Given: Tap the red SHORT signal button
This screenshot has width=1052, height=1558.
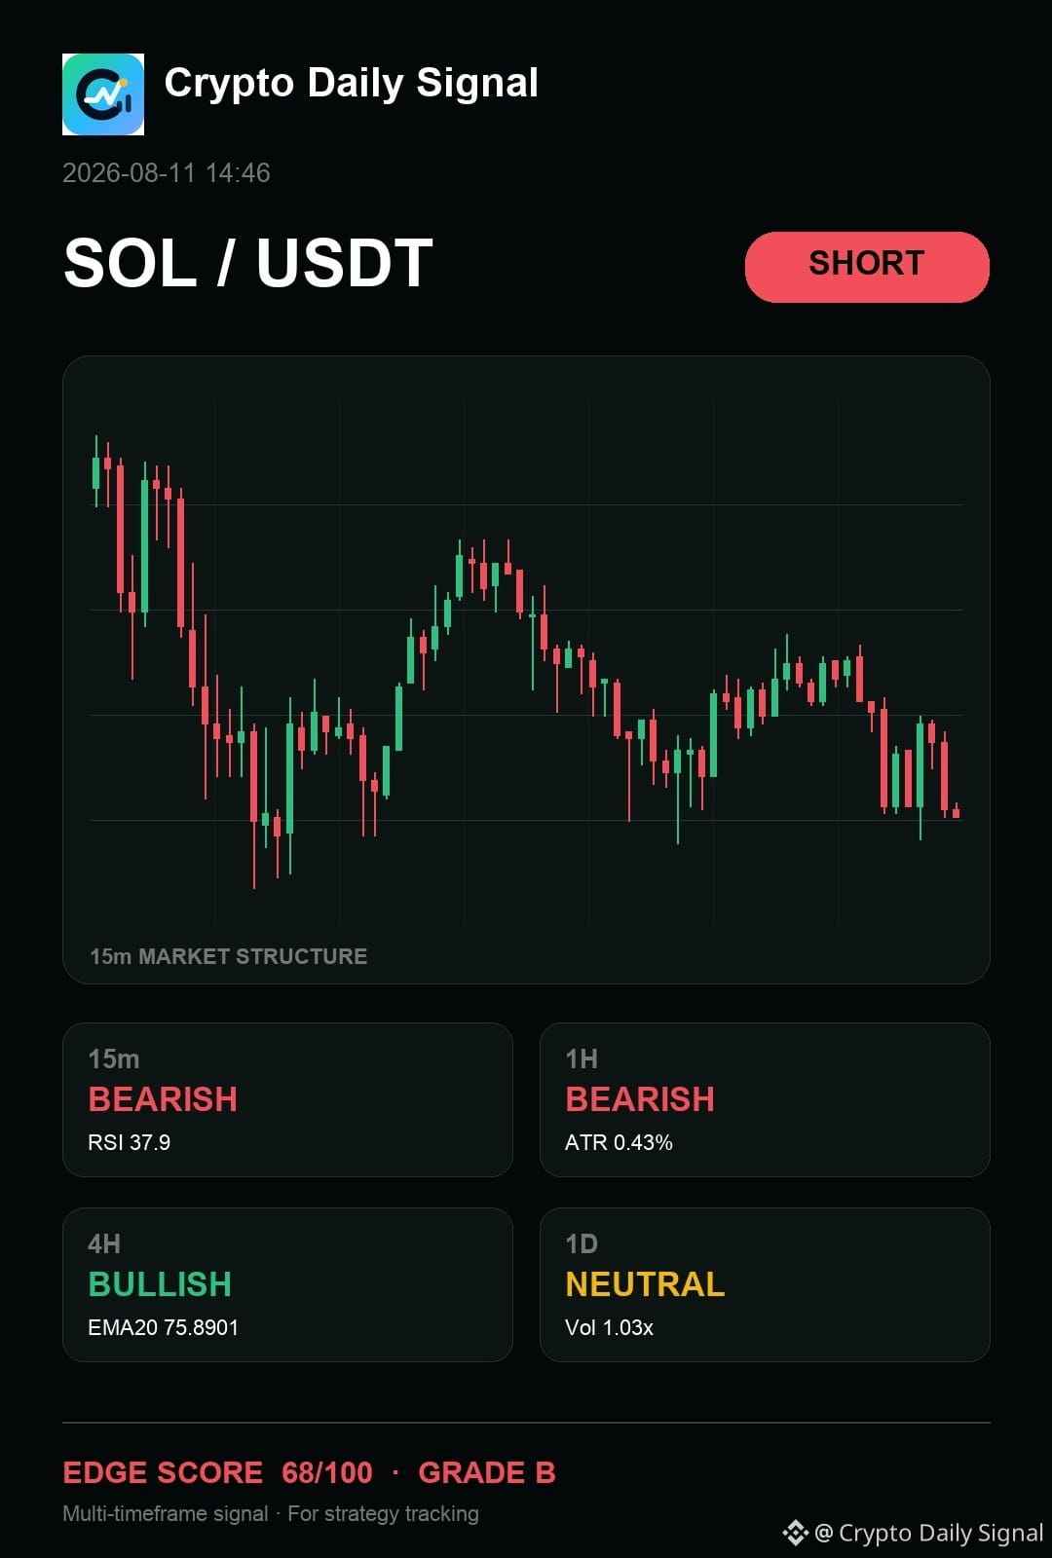Looking at the screenshot, I should (x=867, y=266).
